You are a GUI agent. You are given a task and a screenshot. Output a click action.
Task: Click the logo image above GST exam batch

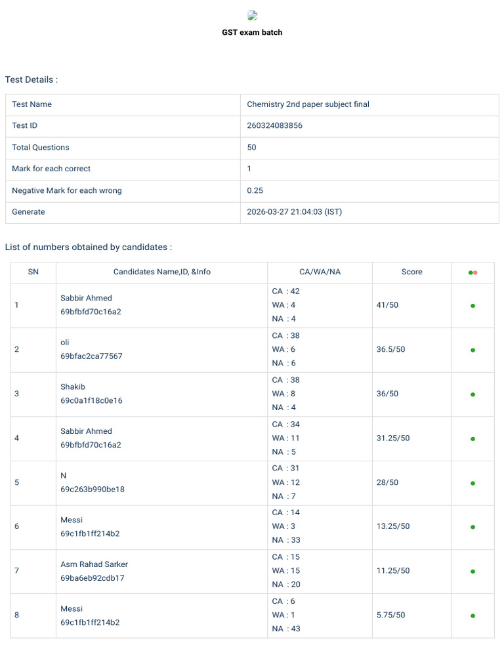tap(253, 16)
